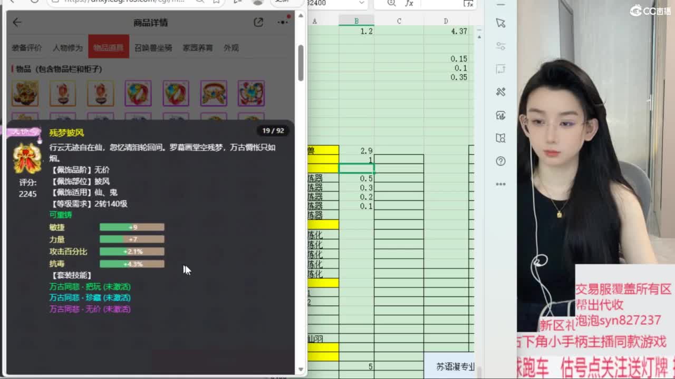Click the cell containing 0.15
The width and height of the screenshot is (675, 379).
446,59
